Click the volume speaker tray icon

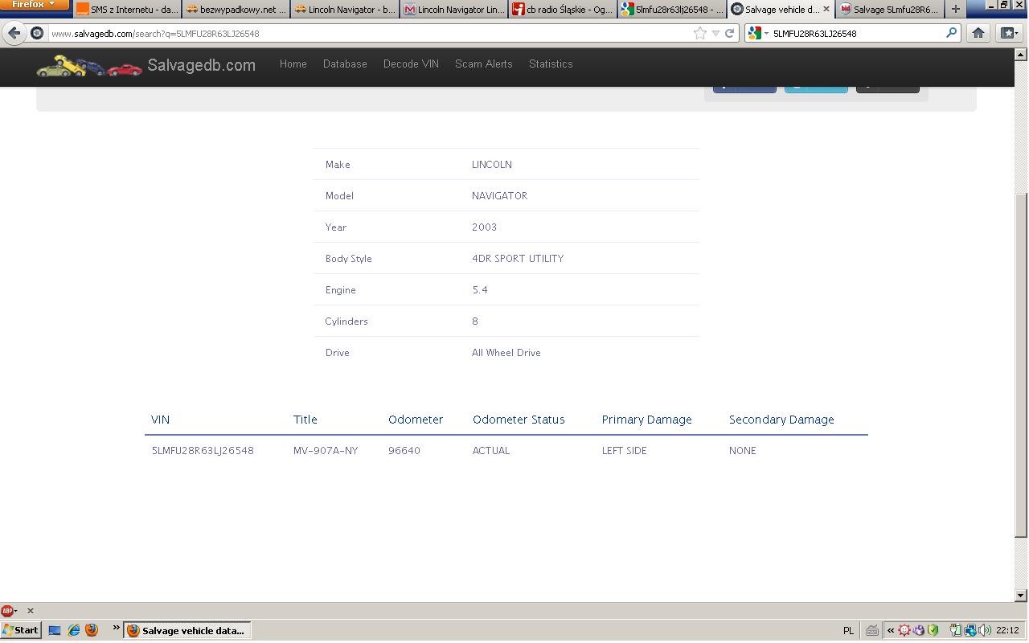[985, 631]
